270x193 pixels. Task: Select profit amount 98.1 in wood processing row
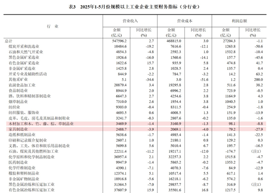pos(232,124)
